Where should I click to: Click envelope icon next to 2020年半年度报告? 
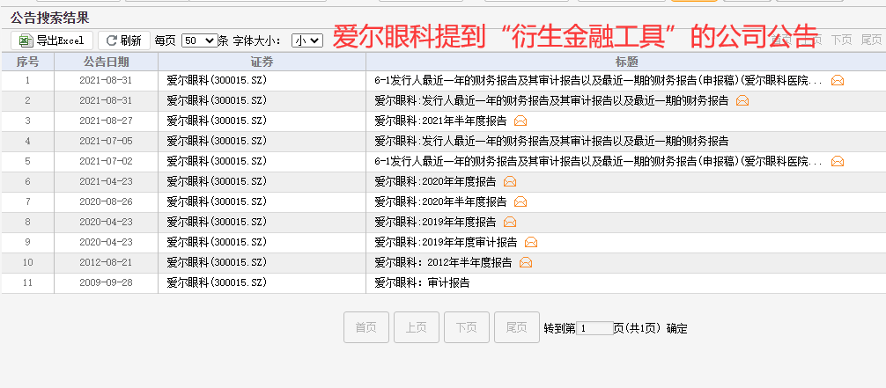coord(521,201)
